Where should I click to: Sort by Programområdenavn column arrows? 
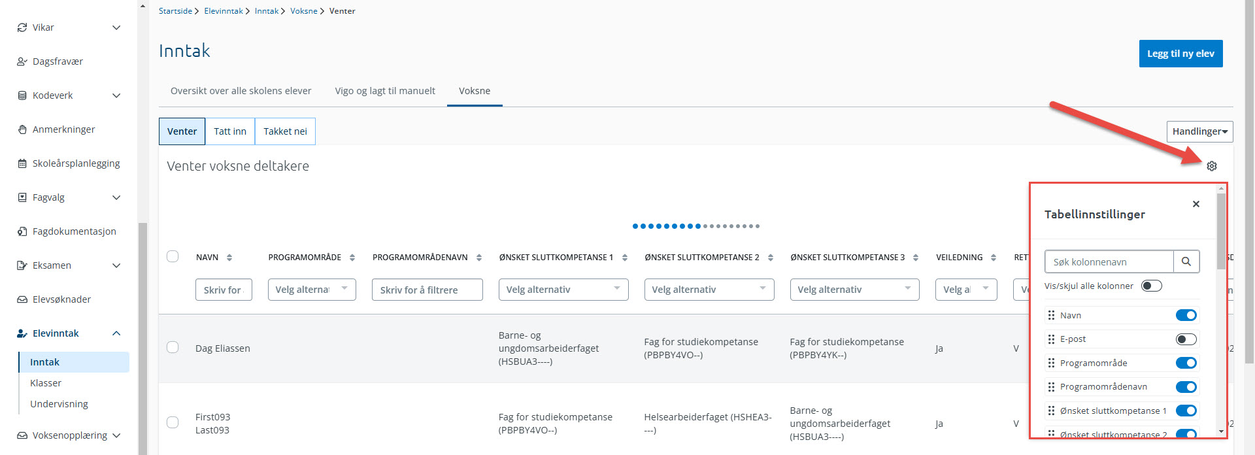[x=479, y=258]
